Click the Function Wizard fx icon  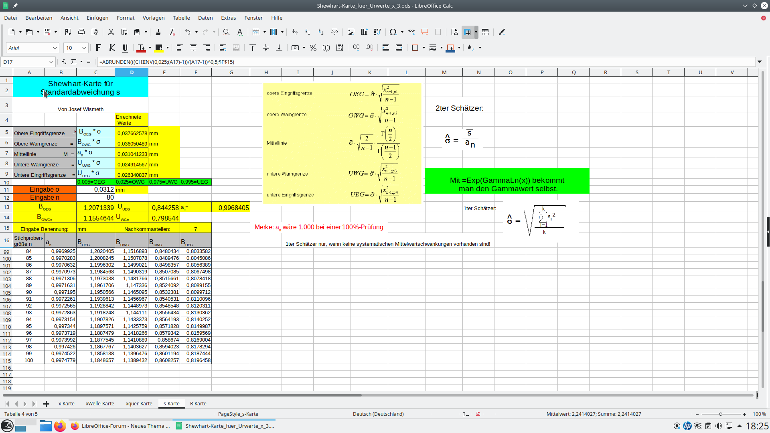[64, 62]
